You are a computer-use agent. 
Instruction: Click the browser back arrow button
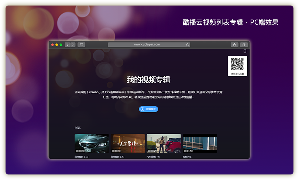pos(67,45)
